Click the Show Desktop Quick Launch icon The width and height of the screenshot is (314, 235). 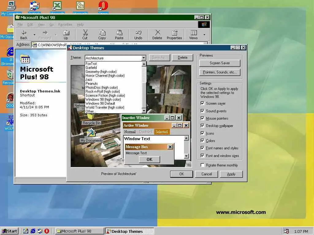click(26, 231)
